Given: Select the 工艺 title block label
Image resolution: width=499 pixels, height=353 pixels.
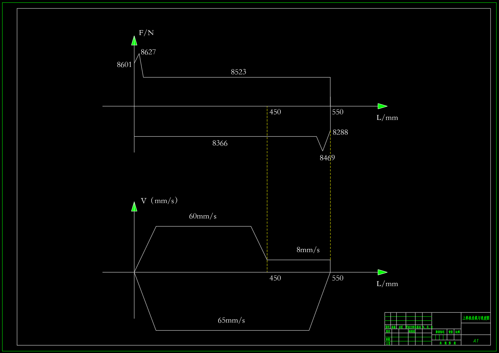Looking at the screenshot, I should [x=388, y=344].
